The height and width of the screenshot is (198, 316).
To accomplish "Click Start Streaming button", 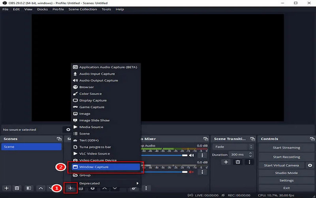I will pos(286,148).
